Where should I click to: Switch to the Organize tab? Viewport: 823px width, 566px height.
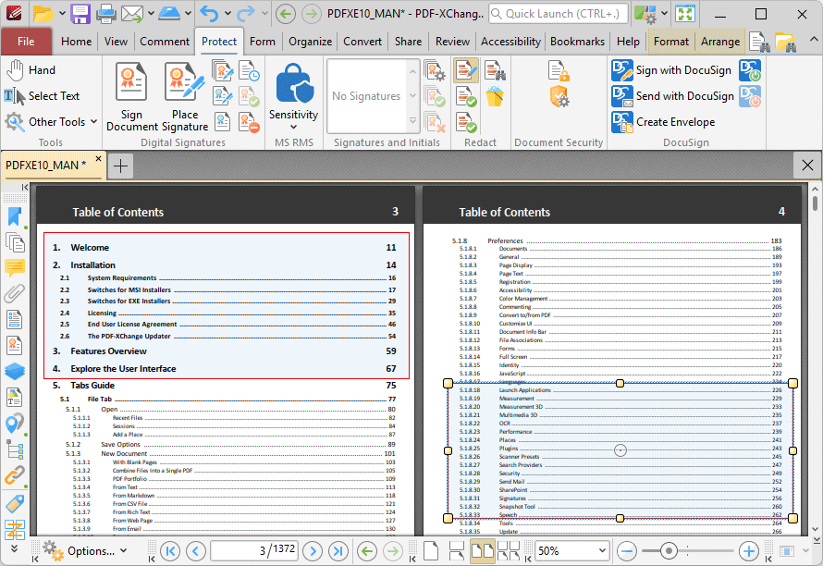click(310, 42)
